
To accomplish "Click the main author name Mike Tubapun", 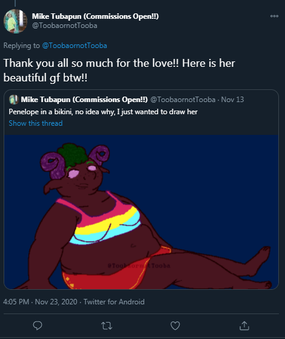I will pos(95,16).
